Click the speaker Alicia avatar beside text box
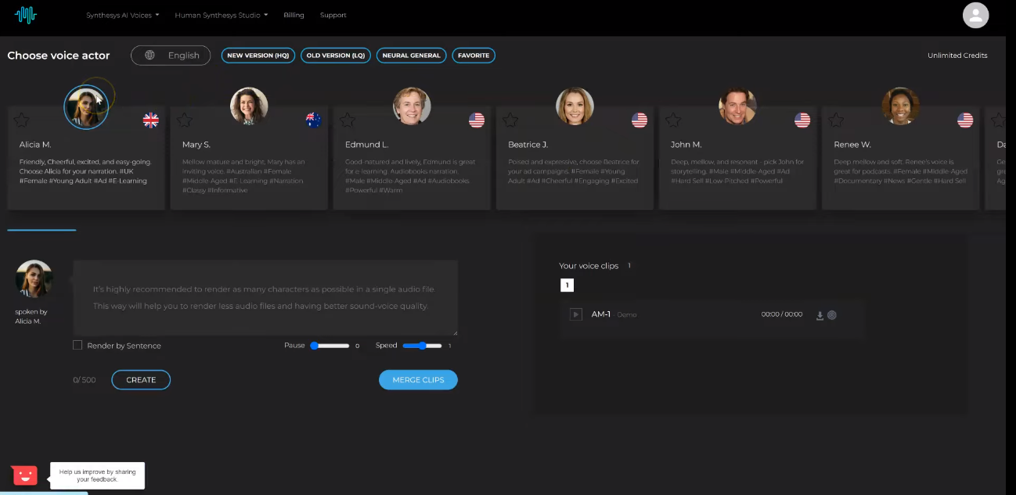 [x=34, y=279]
